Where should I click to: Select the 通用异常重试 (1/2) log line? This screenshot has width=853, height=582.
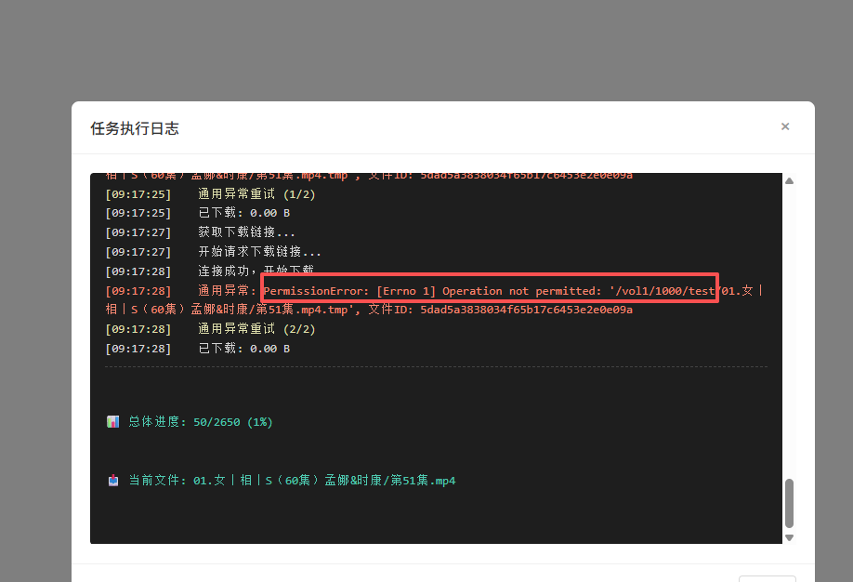211,193
